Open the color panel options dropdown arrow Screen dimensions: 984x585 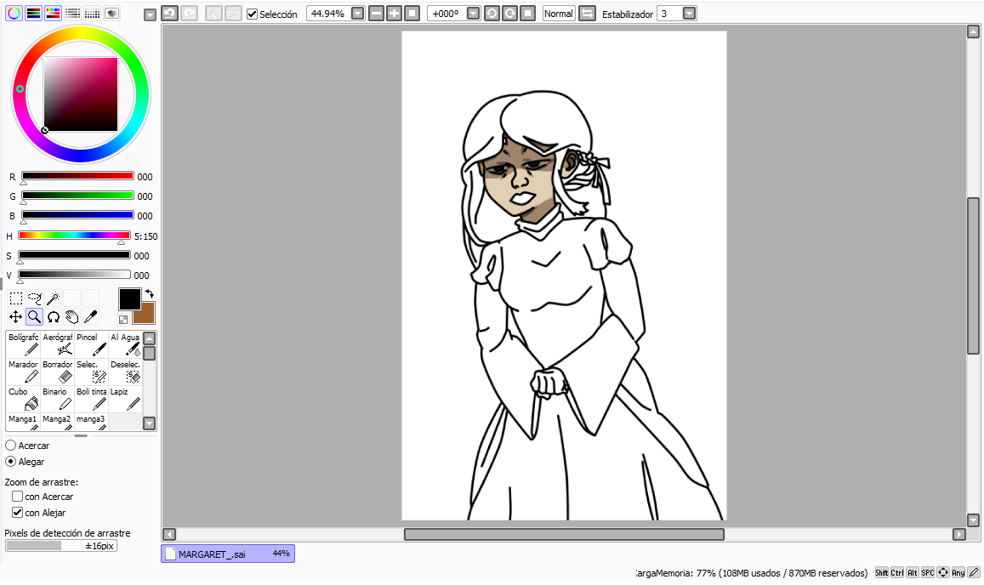point(150,15)
